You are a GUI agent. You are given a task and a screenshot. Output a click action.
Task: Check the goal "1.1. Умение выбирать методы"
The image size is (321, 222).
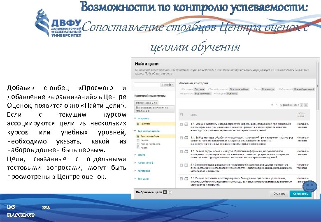click(181, 124)
